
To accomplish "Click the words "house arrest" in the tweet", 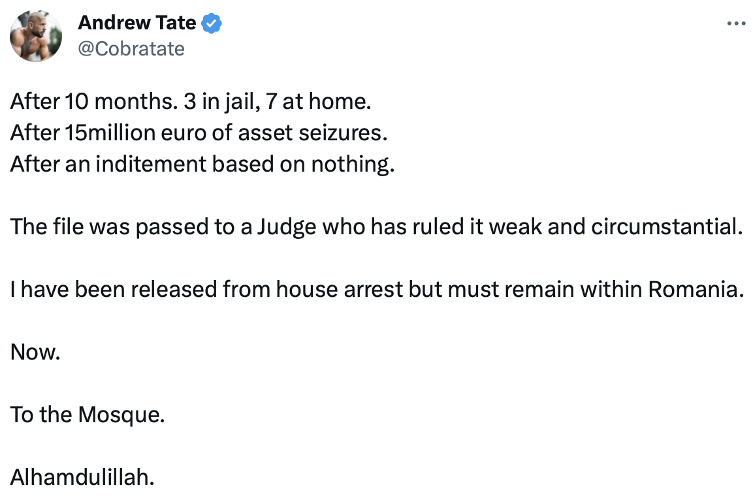I will click(x=339, y=289).
